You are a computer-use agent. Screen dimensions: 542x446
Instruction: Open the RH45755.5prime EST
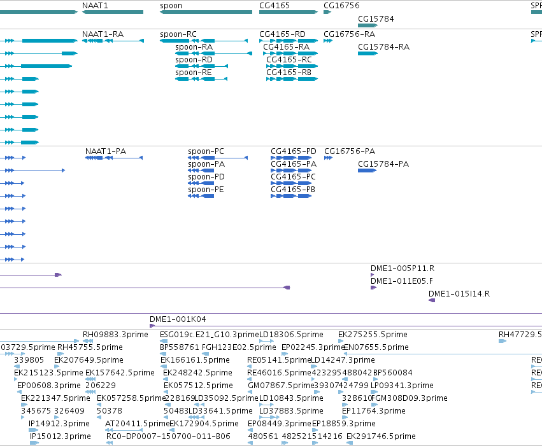61,354
